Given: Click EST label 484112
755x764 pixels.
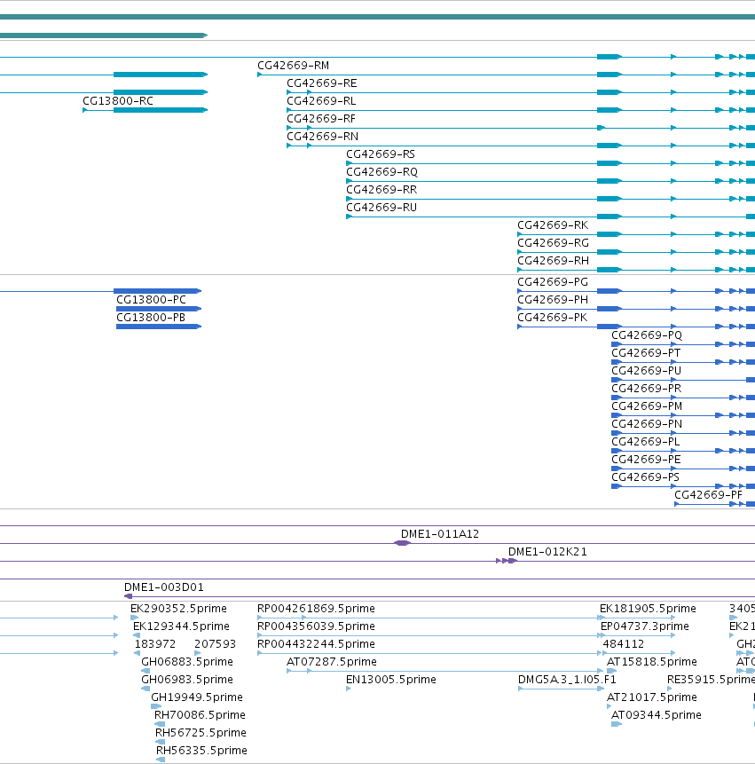Looking at the screenshot, I should pos(624,644).
